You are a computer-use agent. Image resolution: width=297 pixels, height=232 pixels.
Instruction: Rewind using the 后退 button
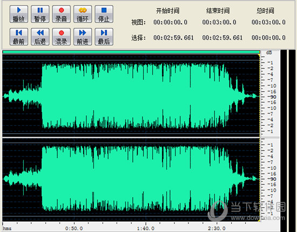[x=40, y=37]
